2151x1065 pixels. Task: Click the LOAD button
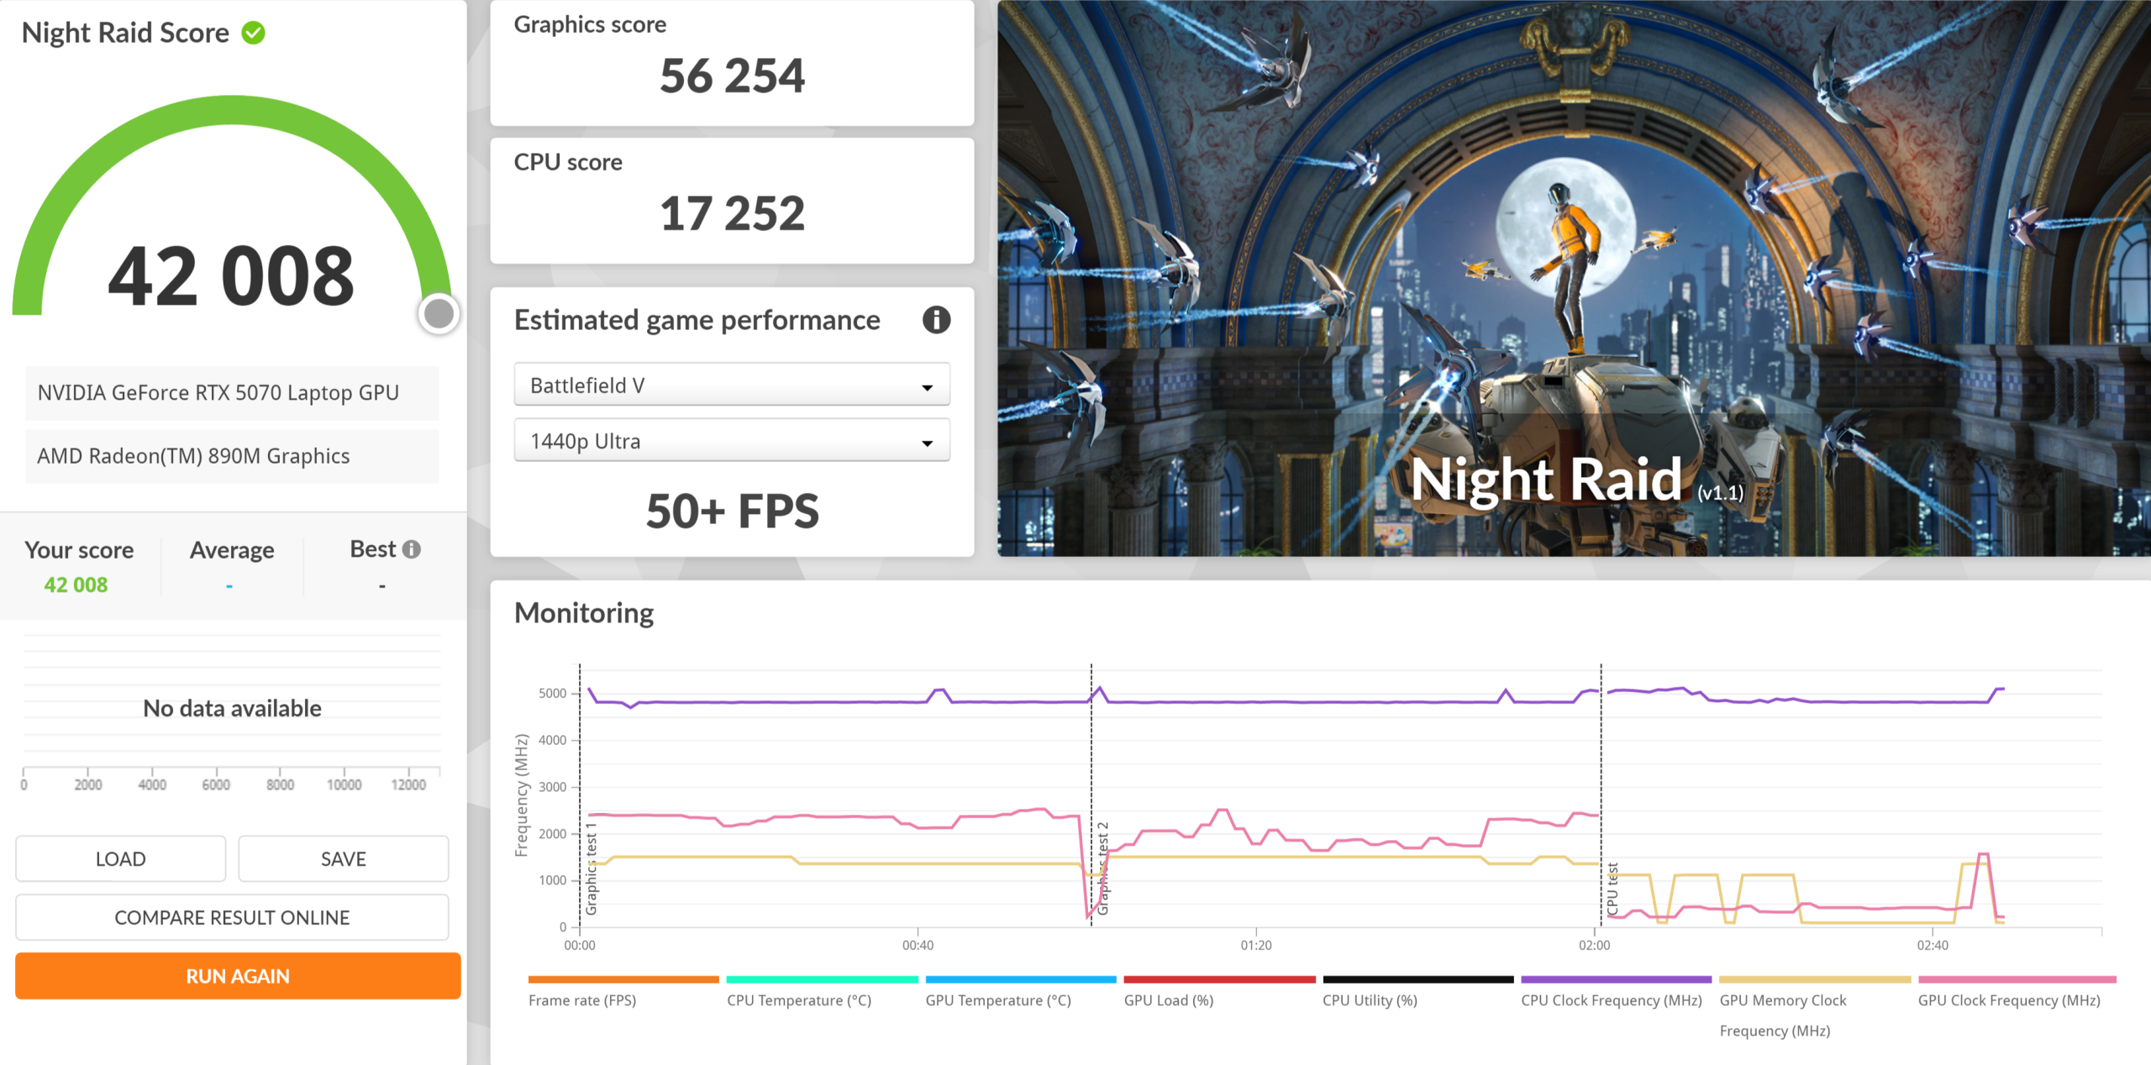pyautogui.click(x=121, y=858)
